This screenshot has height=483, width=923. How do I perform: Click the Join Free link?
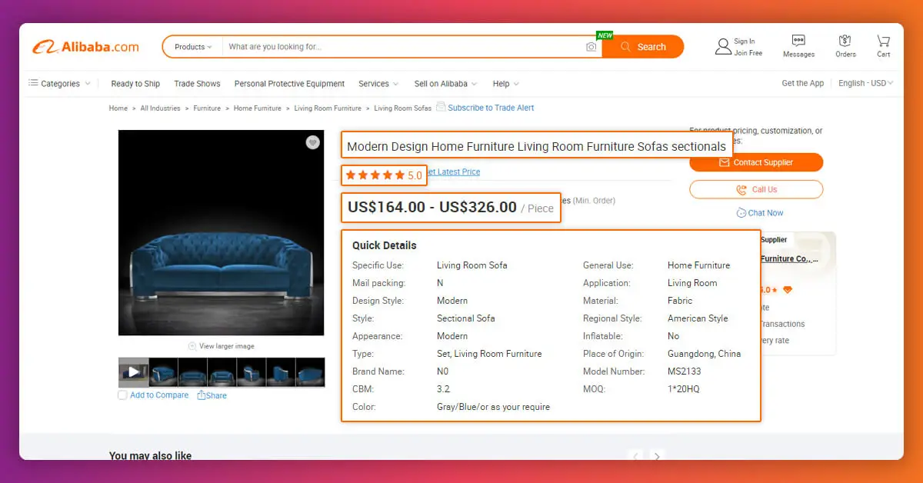pos(748,53)
